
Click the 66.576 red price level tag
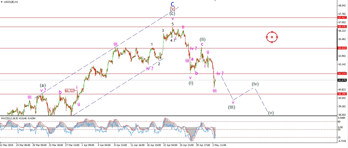tap(342, 27)
